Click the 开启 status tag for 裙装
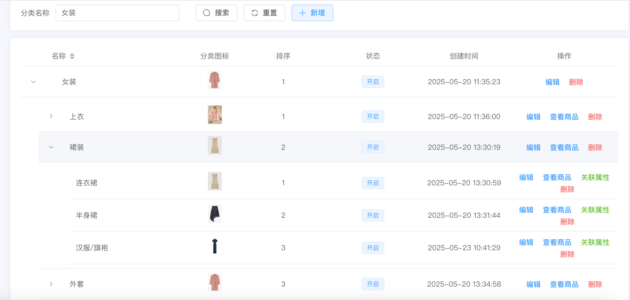 [373, 147]
